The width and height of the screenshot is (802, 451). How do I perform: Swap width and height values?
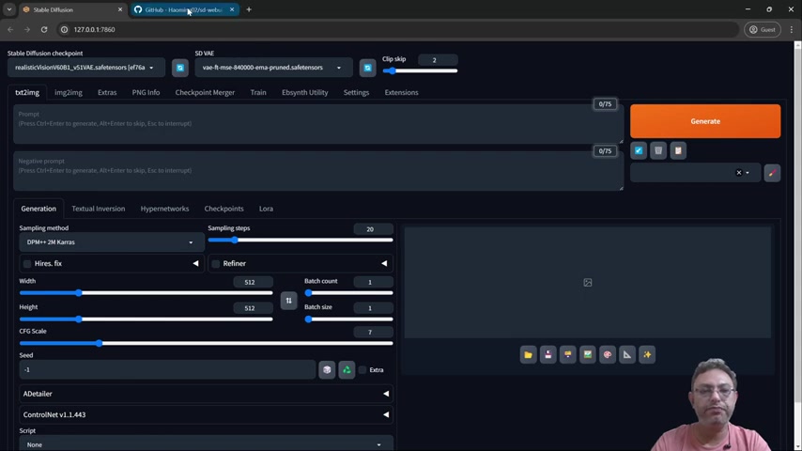coord(288,301)
